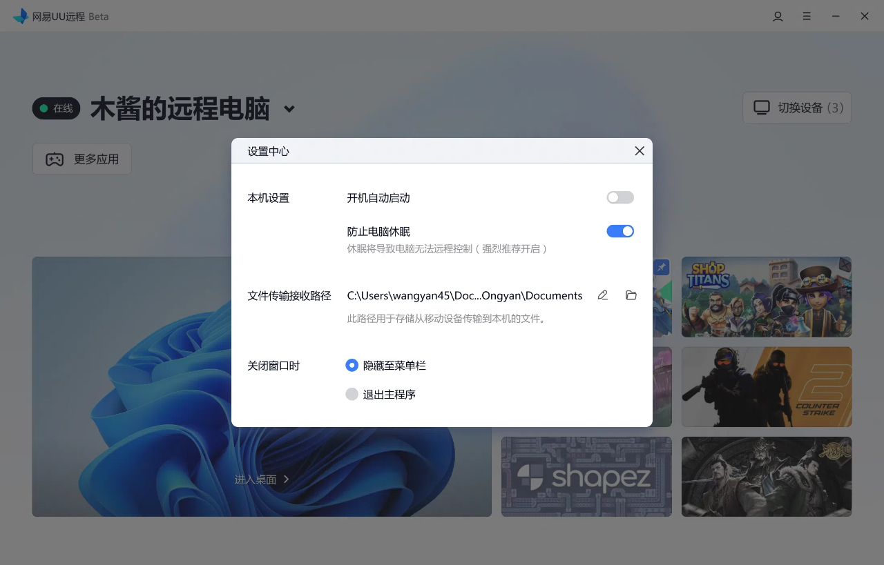Click the NetEase UU Remote logo icon
The image size is (884, 565).
tap(21, 16)
